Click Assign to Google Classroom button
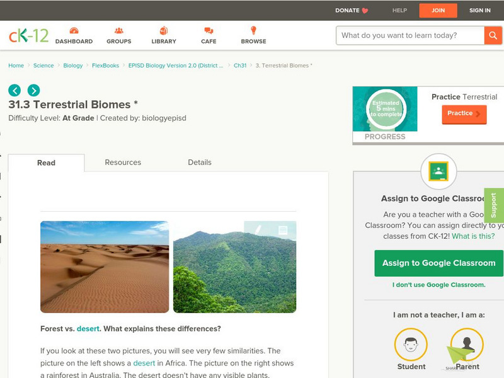Image resolution: width=504 pixels, height=378 pixels. (438, 263)
